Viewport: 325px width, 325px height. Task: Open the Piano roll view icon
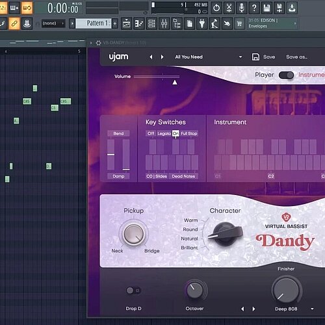click(x=139, y=23)
